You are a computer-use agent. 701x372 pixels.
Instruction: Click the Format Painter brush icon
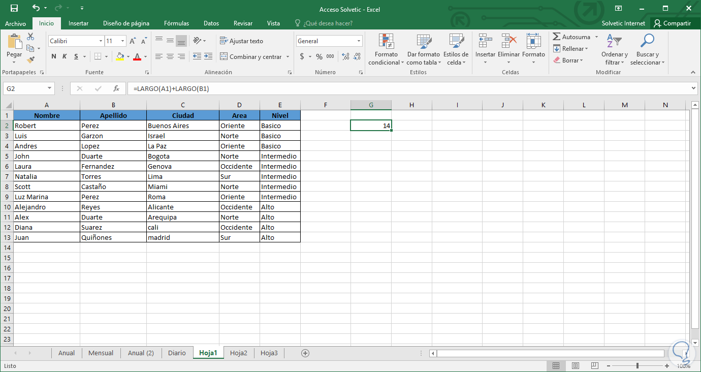(30, 60)
